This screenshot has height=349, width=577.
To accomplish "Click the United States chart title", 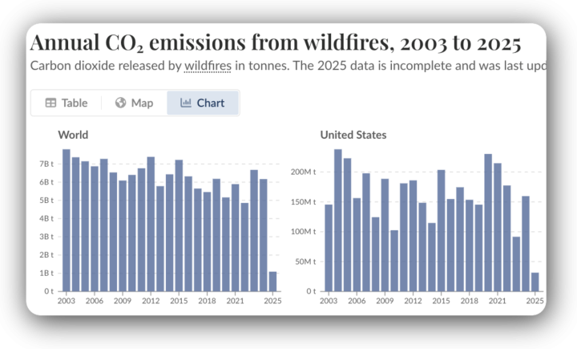I will pos(353,135).
